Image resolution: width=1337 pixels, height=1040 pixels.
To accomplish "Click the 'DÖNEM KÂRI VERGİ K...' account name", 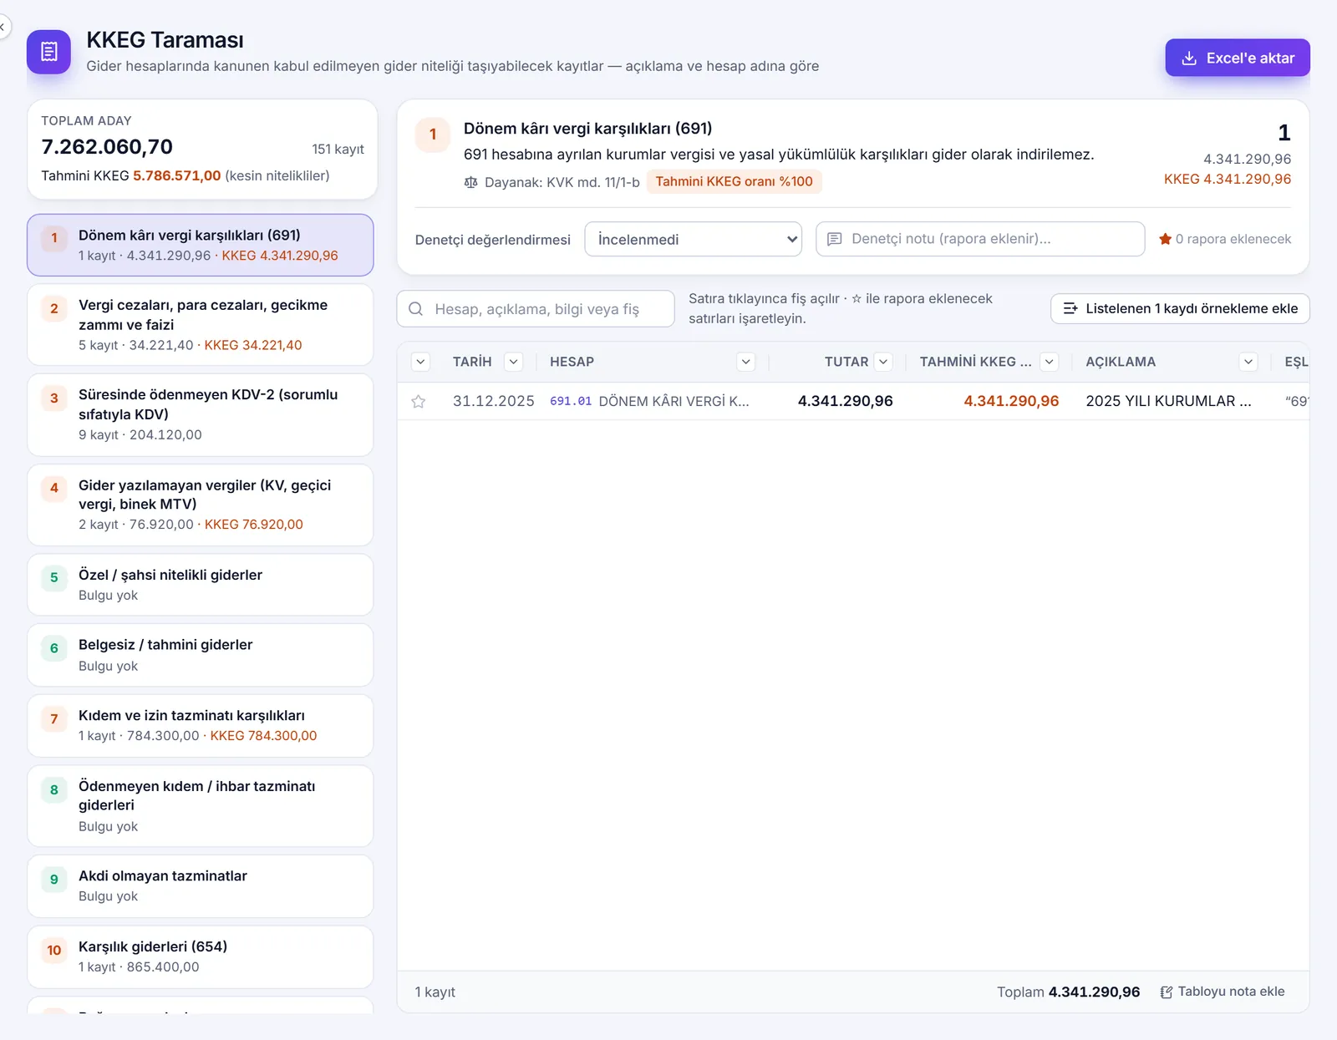I will pos(674,401).
